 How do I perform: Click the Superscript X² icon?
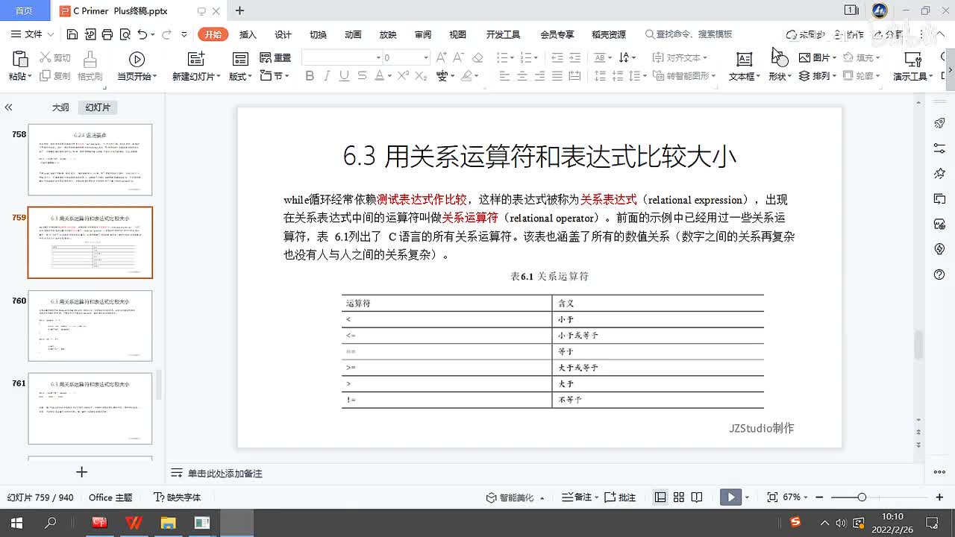[403, 76]
